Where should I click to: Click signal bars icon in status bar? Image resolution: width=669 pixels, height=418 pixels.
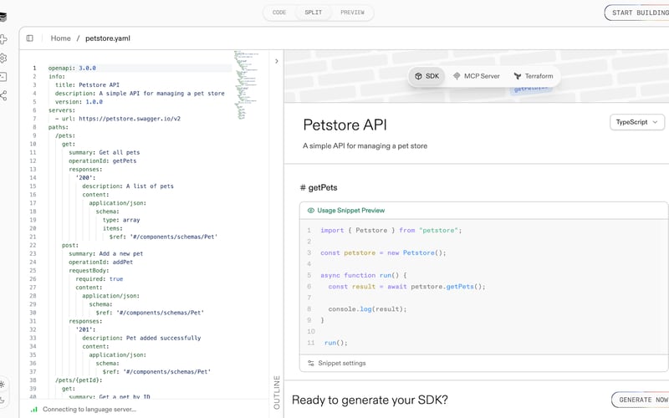pos(34,410)
